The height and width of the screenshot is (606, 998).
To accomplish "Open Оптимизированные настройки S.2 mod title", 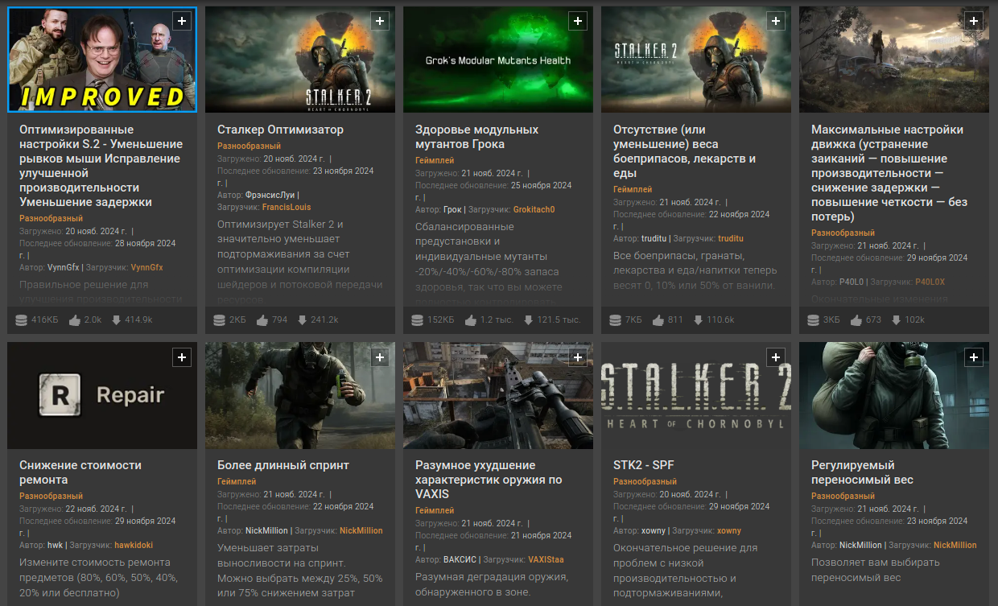I will (101, 166).
